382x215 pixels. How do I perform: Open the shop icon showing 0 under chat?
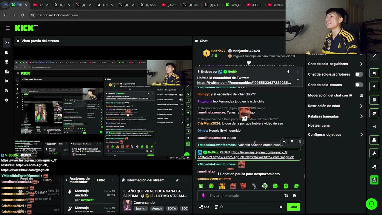coord(219,207)
